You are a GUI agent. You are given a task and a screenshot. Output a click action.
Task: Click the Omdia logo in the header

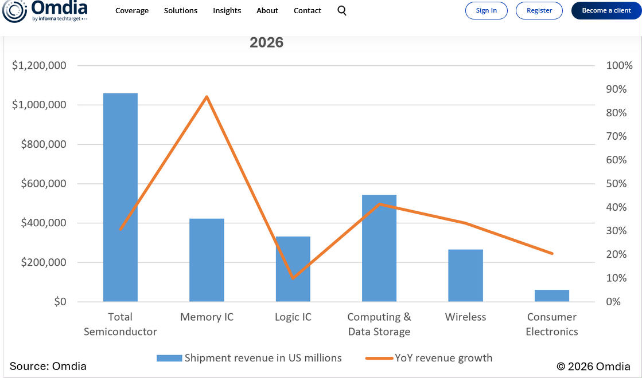point(45,11)
